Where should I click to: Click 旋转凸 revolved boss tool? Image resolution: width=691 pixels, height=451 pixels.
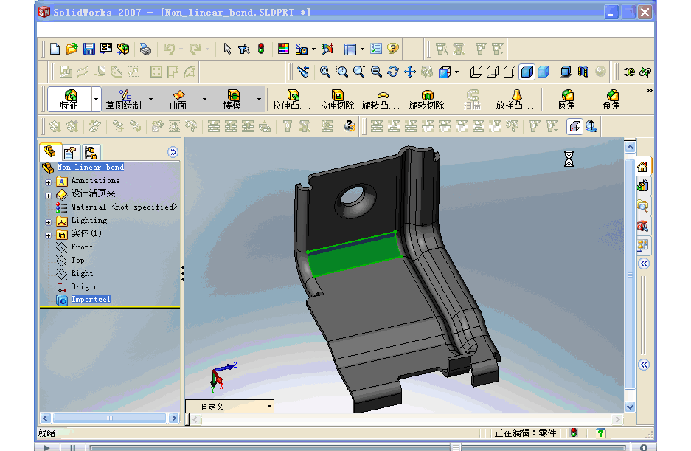pos(381,100)
